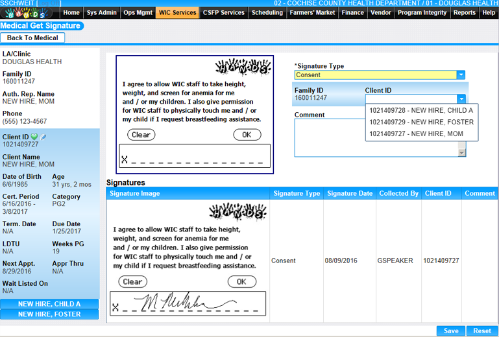Open the Signature Type dropdown arrow
The width and height of the screenshot is (499, 337).
(461, 75)
